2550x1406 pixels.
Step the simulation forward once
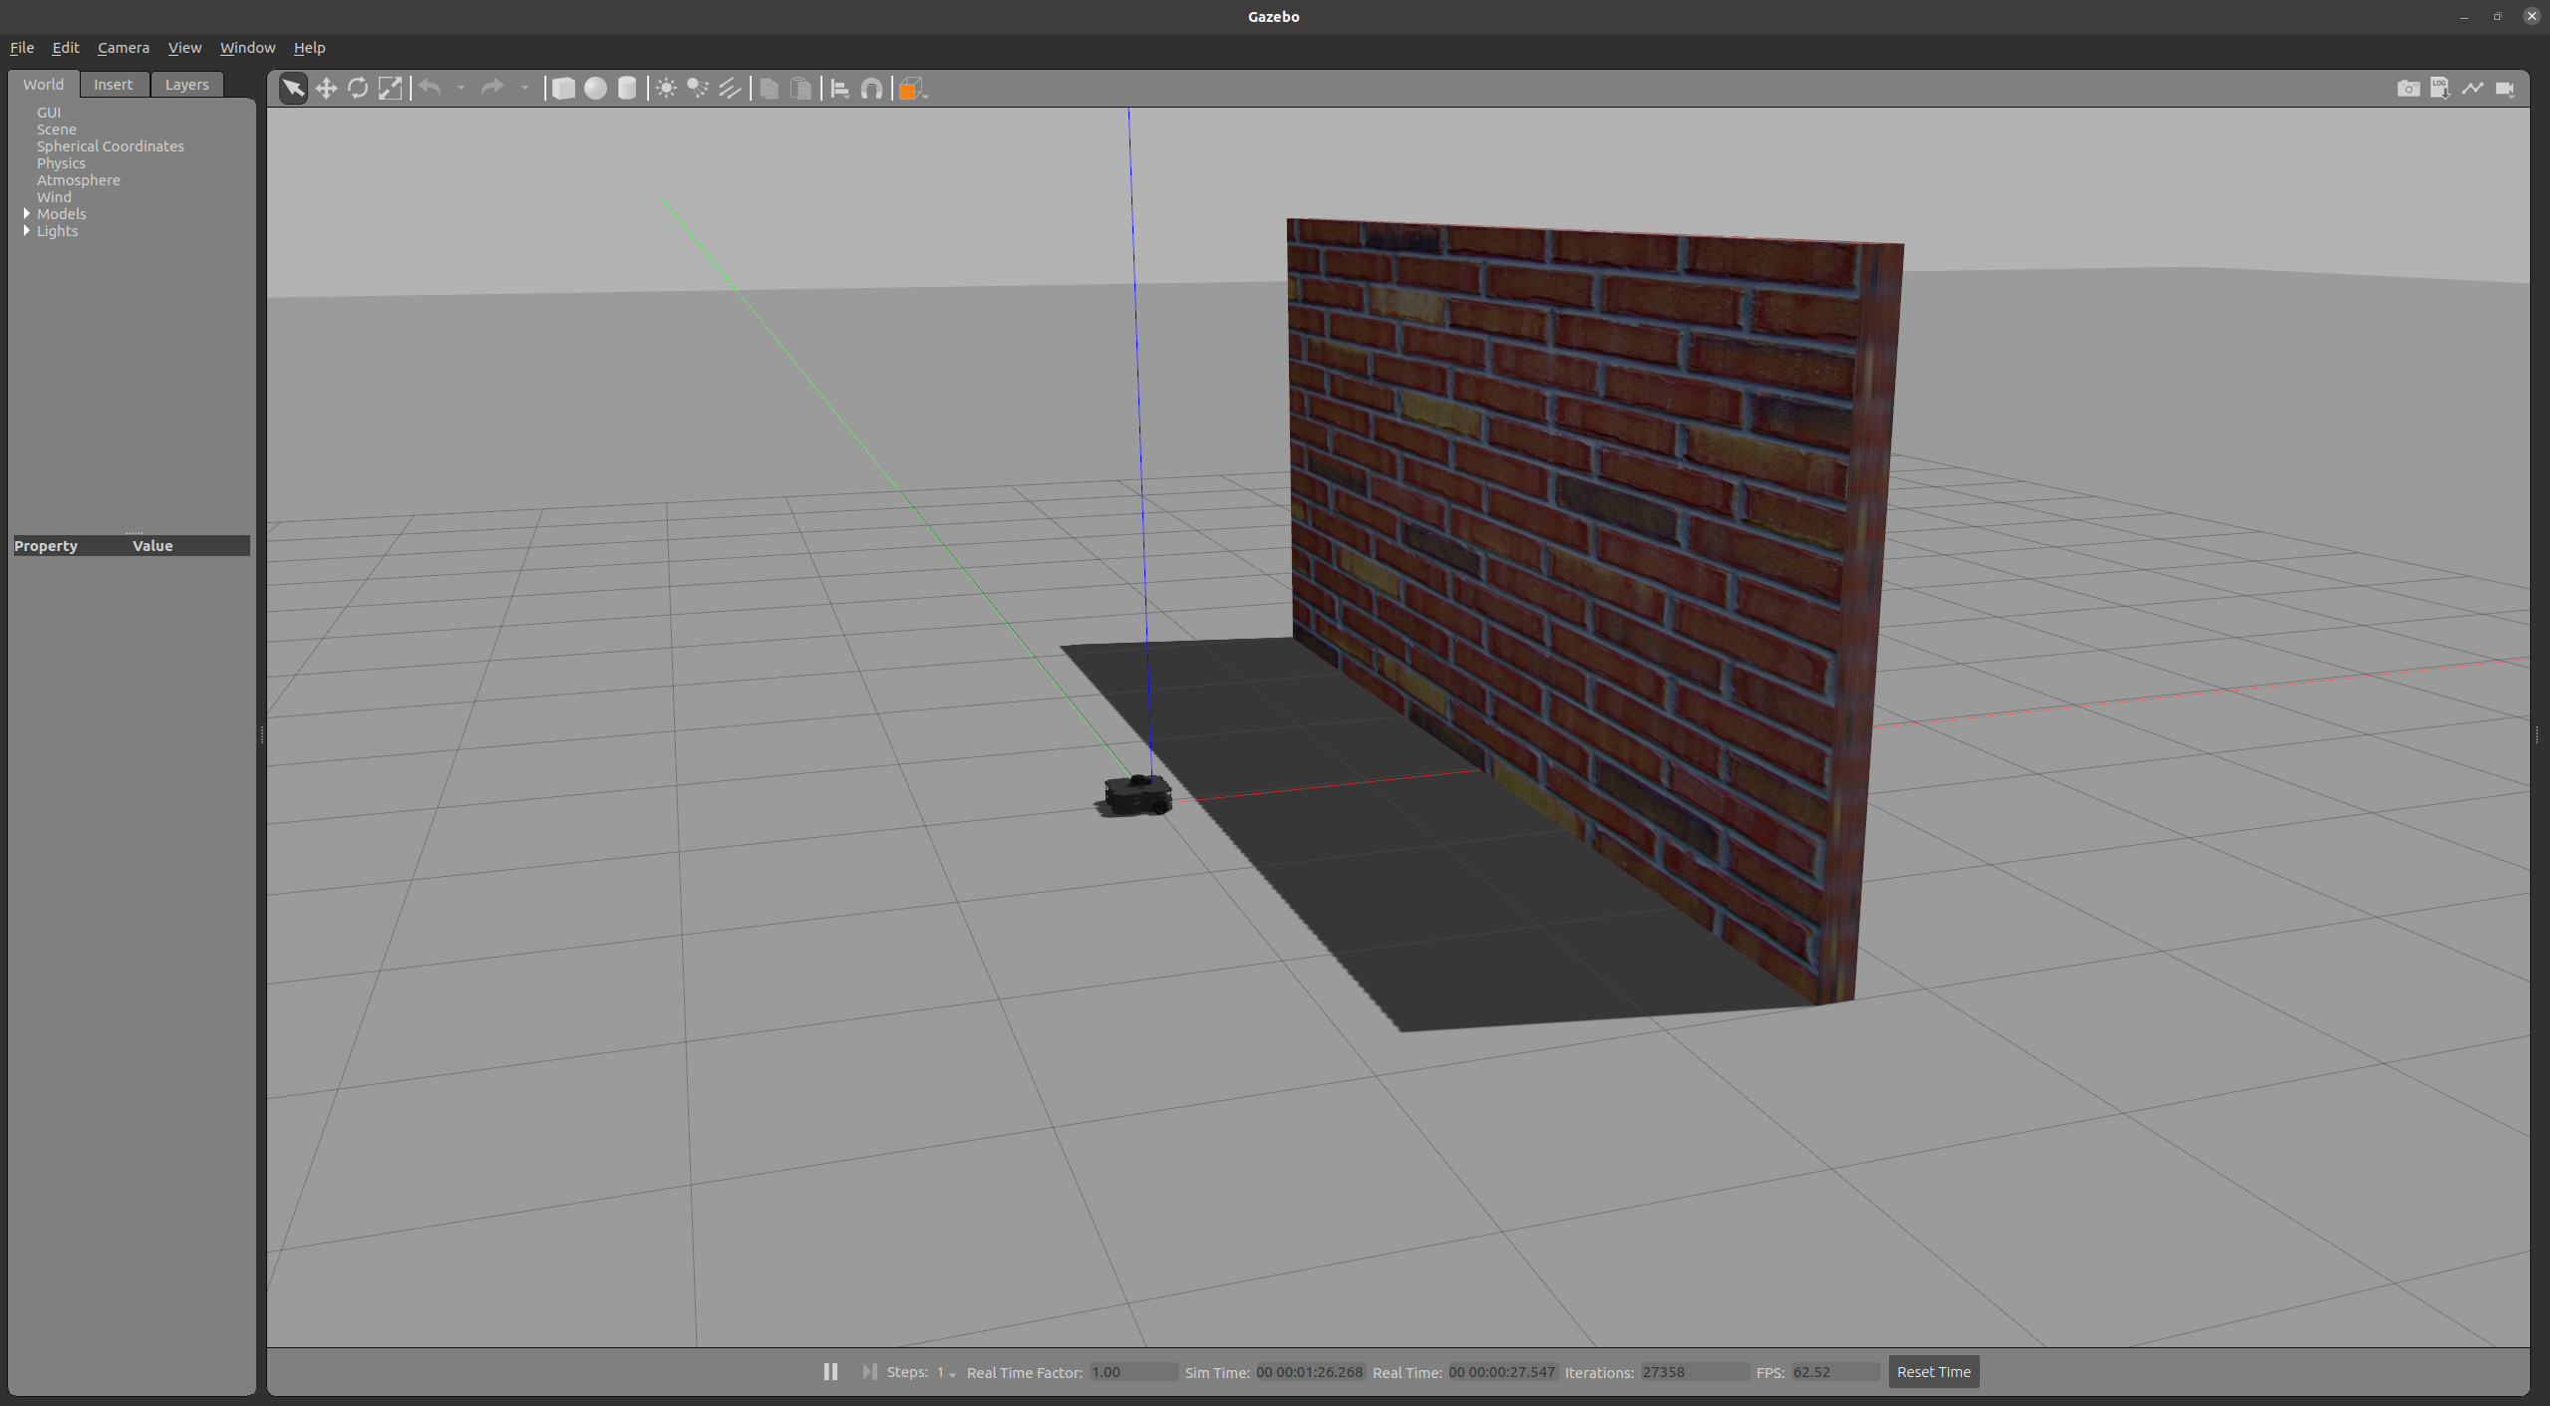pos(869,1372)
